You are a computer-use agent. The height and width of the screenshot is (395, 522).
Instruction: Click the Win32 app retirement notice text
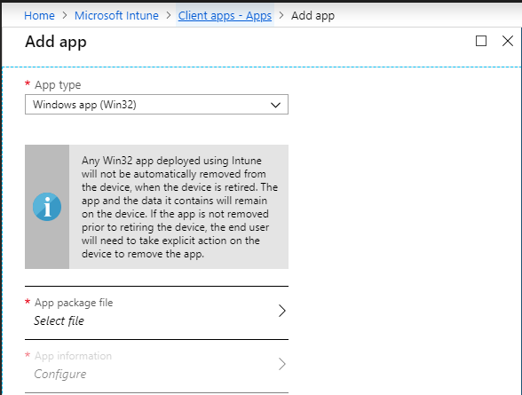[x=179, y=207]
